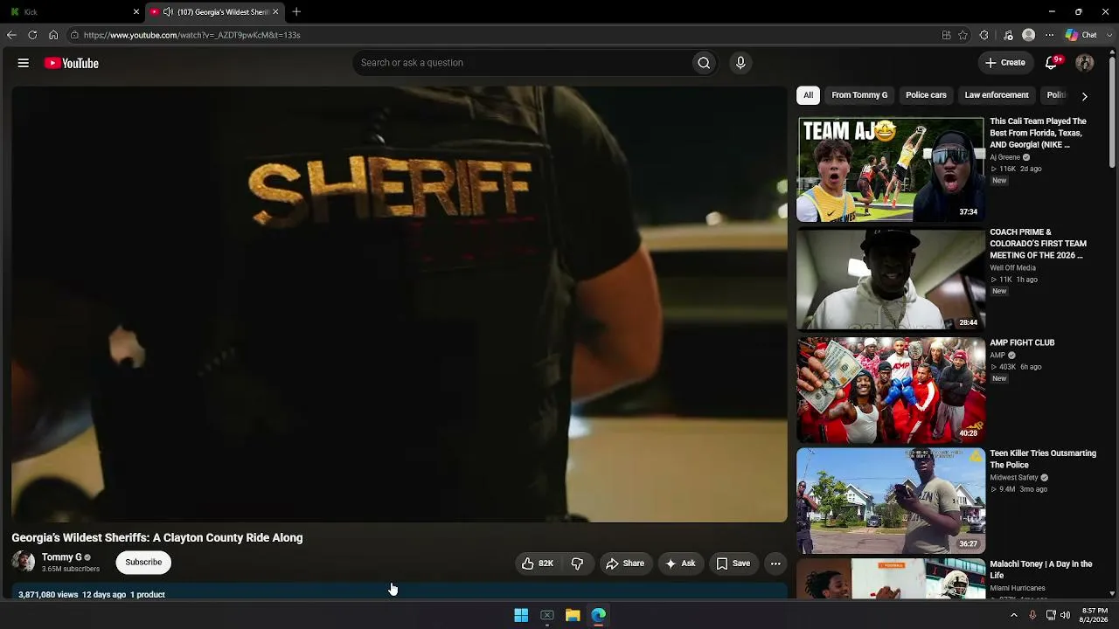This screenshot has height=629, width=1119.
Task: Open the YouTube guide hamburger menu
Action: [x=24, y=63]
